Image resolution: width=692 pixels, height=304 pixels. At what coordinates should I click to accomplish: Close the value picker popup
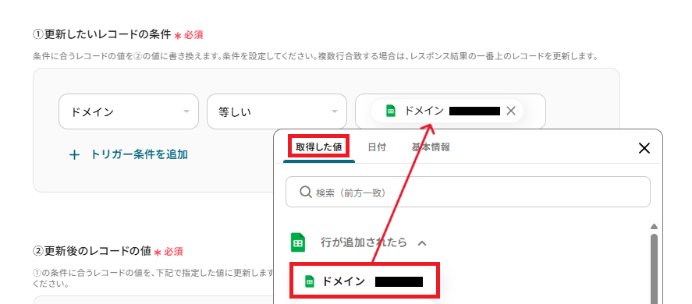point(644,148)
